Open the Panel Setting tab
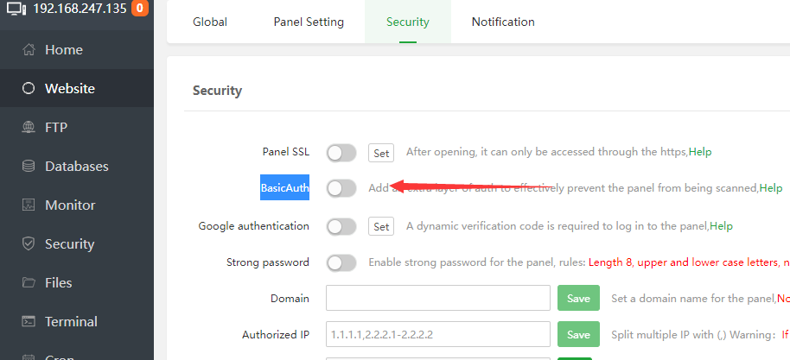Viewport: 790px width, 360px height. [x=309, y=22]
